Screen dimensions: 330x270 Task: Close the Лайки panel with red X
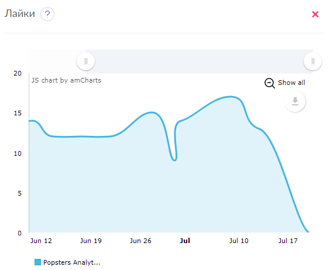315,14
